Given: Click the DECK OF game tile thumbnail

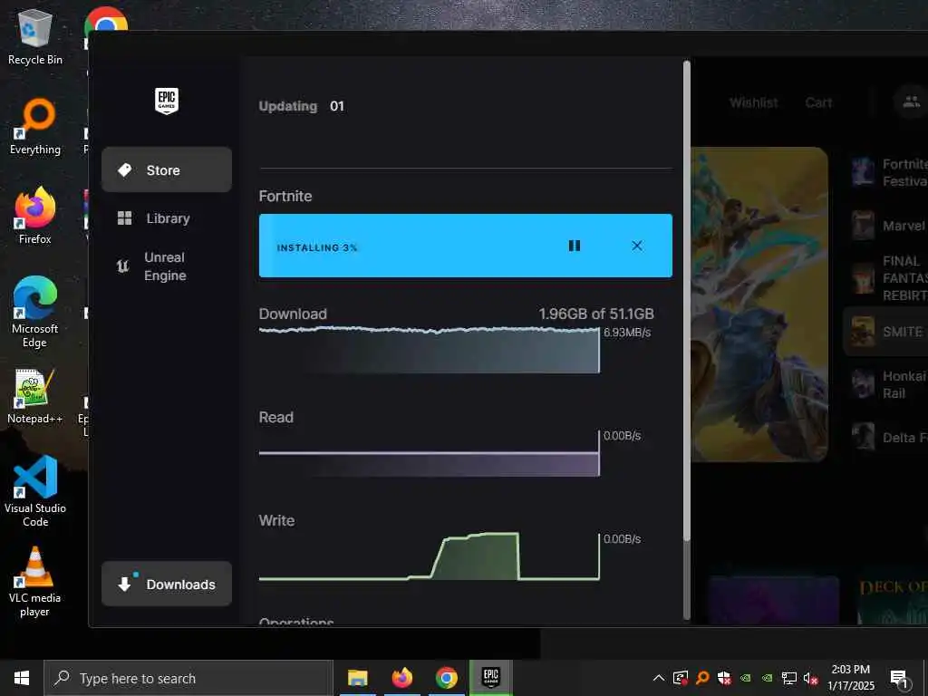Looking at the screenshot, I should (x=893, y=599).
